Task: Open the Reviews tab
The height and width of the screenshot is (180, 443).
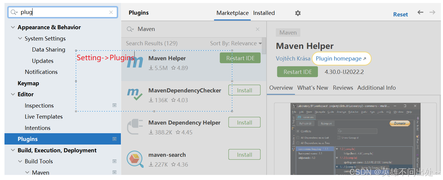Action: 343,88
